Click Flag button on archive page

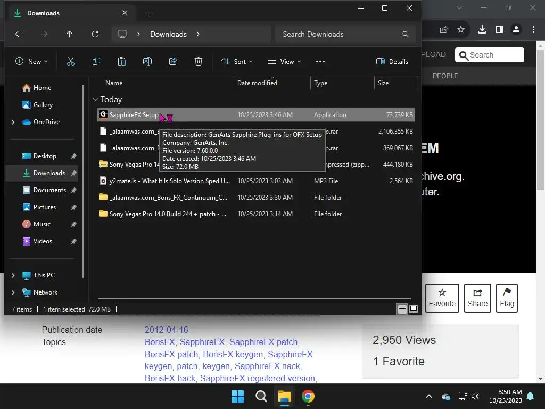(507, 298)
